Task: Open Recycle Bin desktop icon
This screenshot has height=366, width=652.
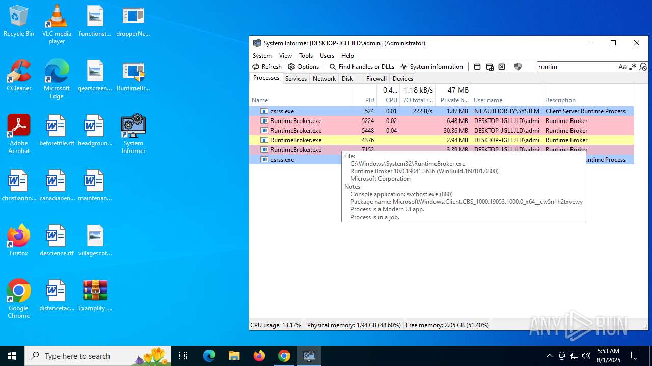Action: [x=19, y=21]
